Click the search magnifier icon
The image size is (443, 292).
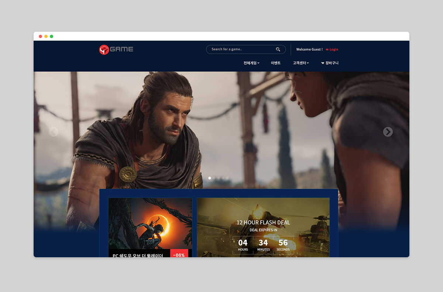278,49
